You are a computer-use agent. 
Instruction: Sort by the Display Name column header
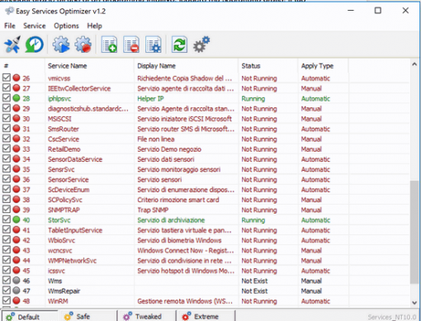186,66
